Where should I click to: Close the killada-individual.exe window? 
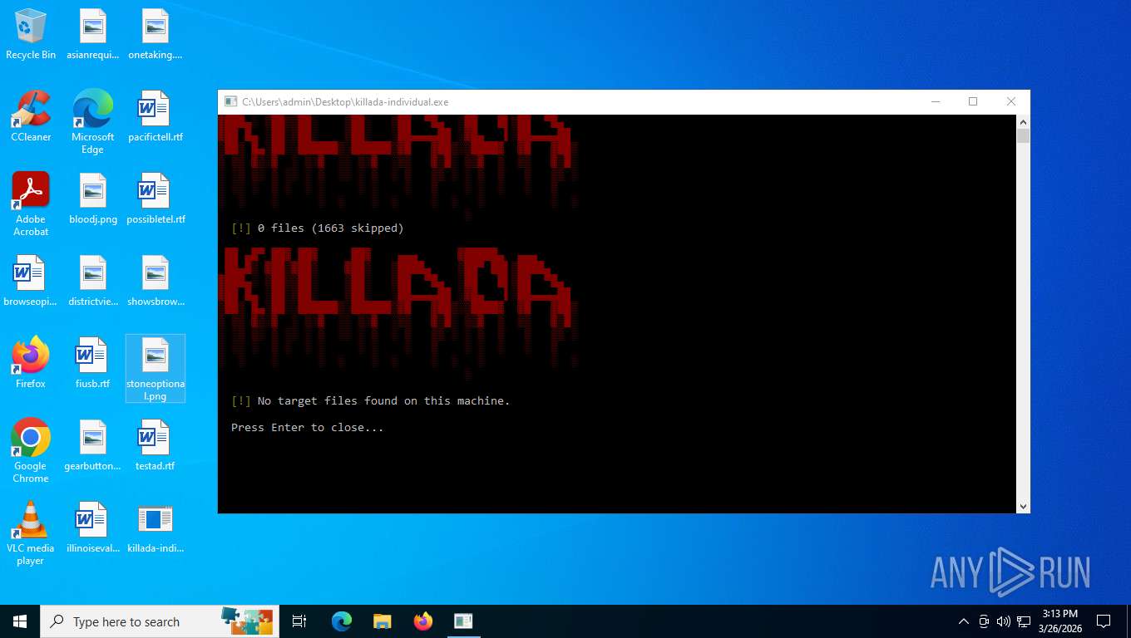[x=1011, y=101]
